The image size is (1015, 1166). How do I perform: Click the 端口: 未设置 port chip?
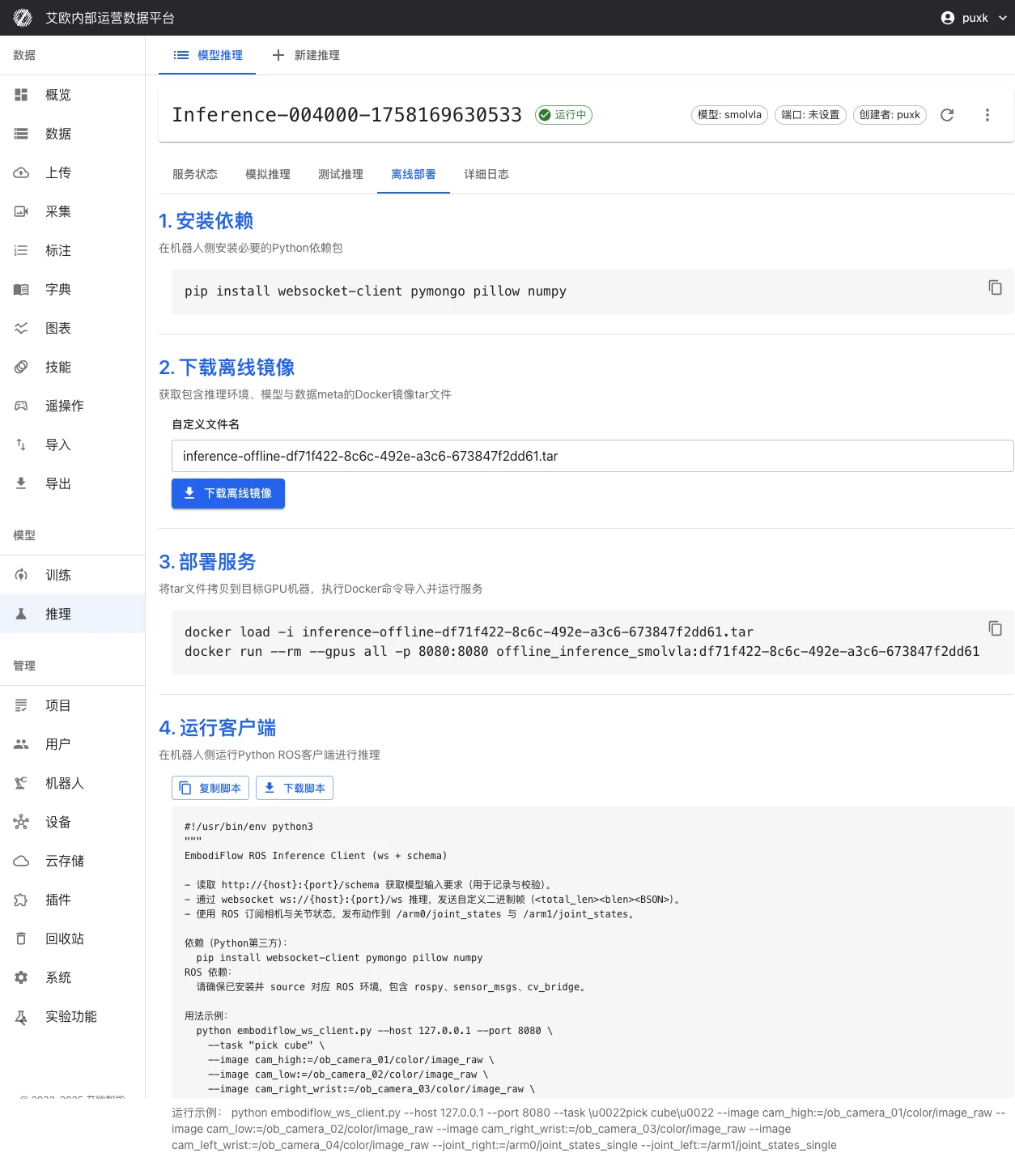[810, 115]
